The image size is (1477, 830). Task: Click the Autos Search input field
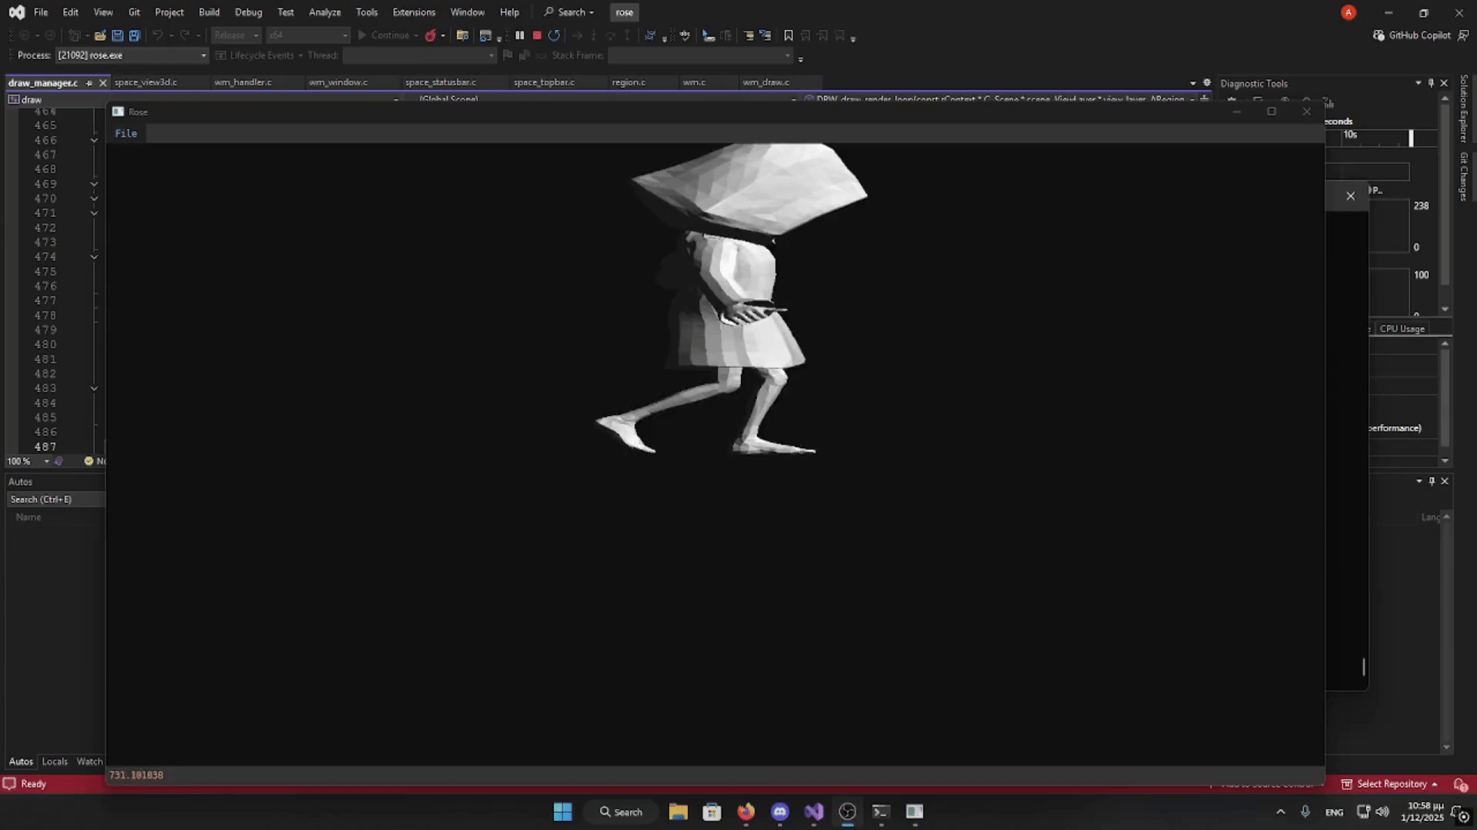point(55,500)
